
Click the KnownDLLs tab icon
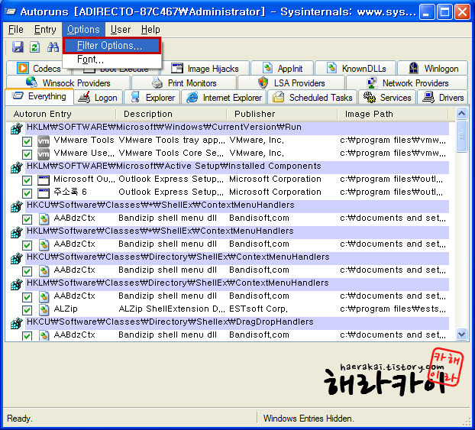[331, 68]
